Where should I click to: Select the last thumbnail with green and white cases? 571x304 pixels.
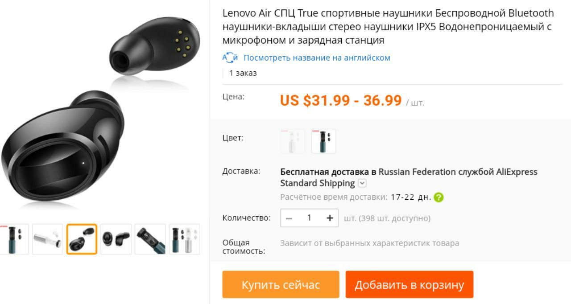point(184,239)
